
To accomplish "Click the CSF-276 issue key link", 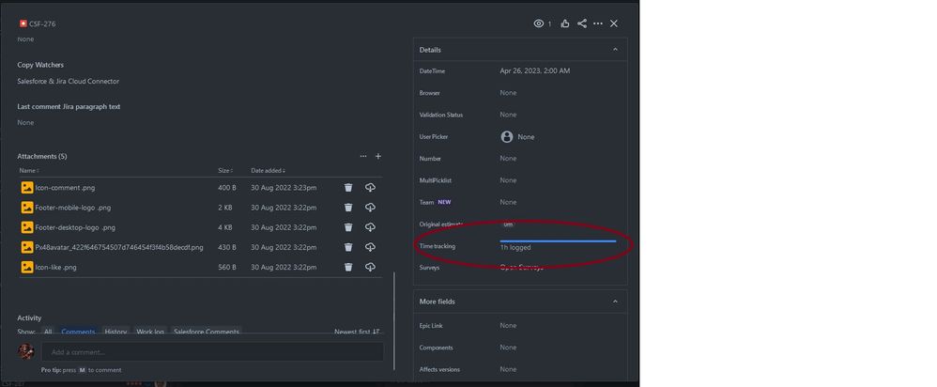I will pos(42,23).
